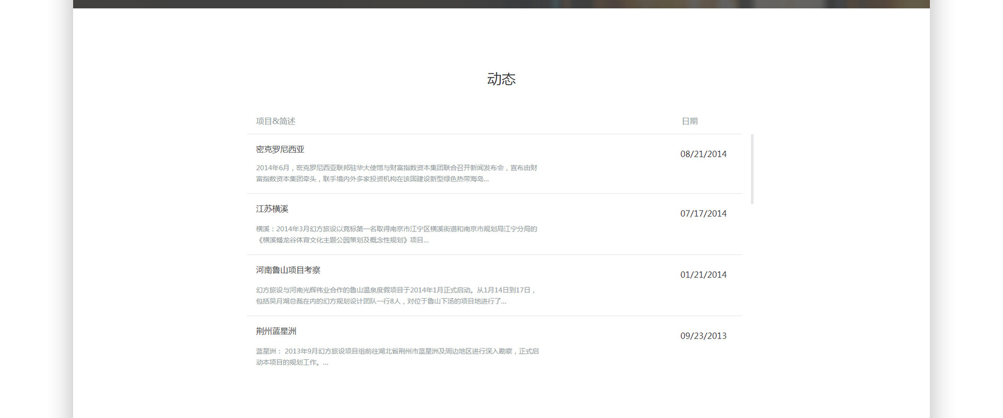Click the dark banner strip at top
The width and height of the screenshot is (1003, 418).
[x=501, y=4]
